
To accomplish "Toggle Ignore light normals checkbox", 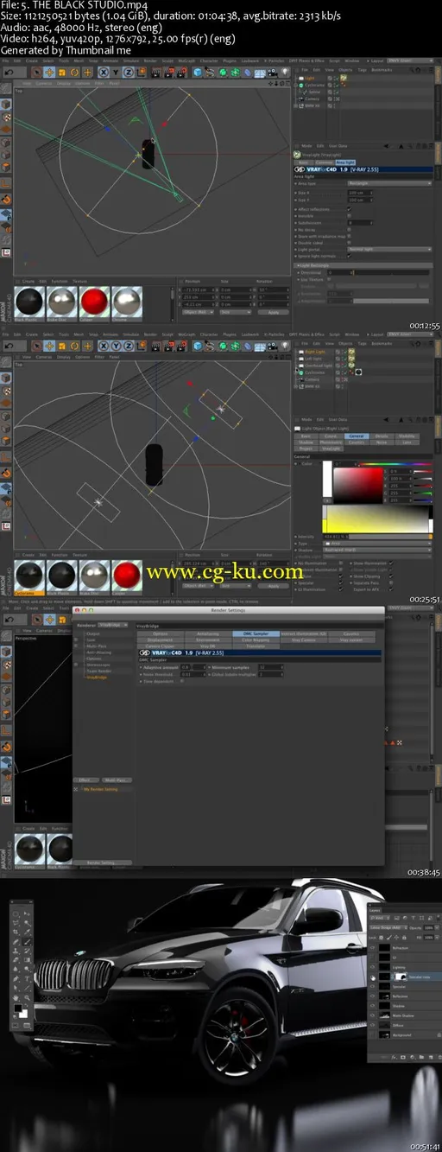I will (x=350, y=256).
